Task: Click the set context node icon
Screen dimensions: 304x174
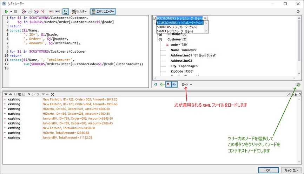Action: tap(298, 85)
